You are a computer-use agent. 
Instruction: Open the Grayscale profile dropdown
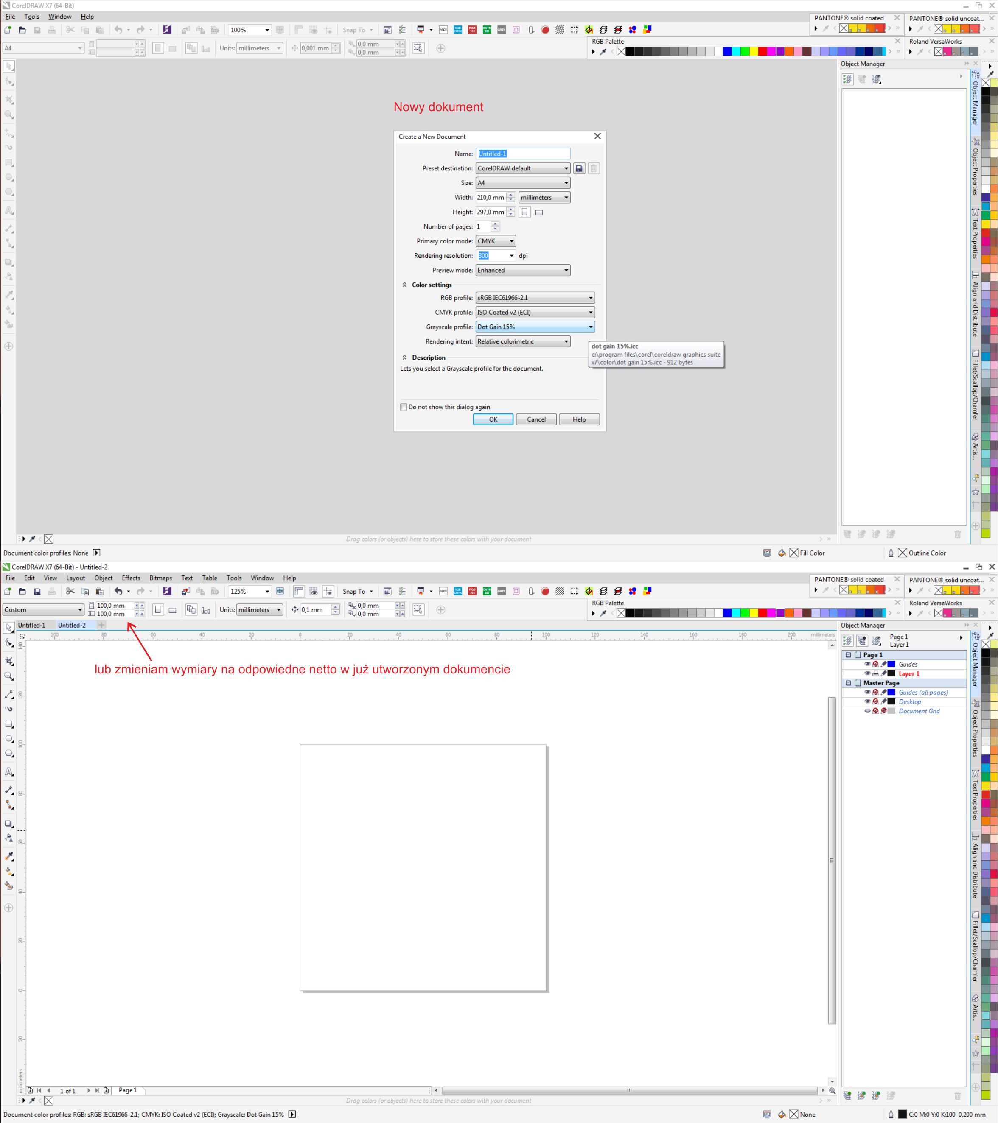(535, 327)
